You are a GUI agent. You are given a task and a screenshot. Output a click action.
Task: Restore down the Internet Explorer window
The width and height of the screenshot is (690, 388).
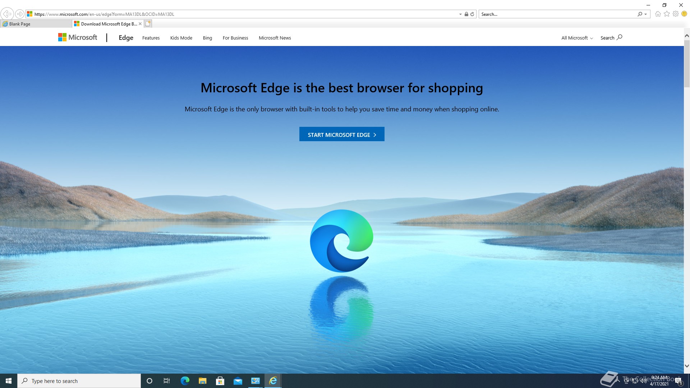pyautogui.click(x=664, y=5)
